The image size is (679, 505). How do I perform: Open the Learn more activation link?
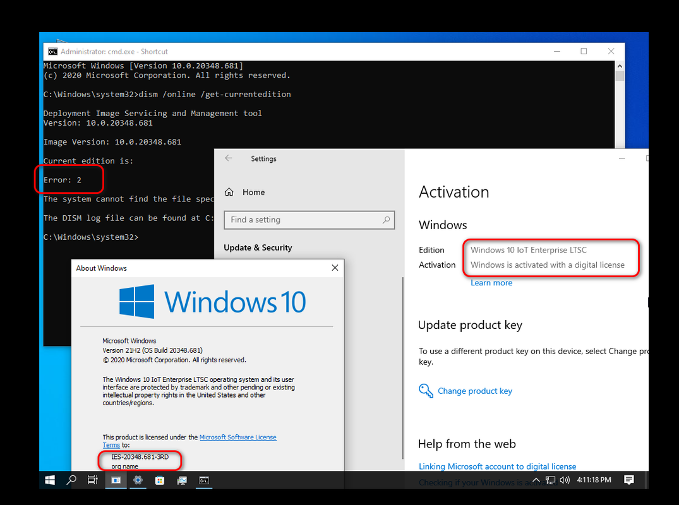tap(491, 283)
